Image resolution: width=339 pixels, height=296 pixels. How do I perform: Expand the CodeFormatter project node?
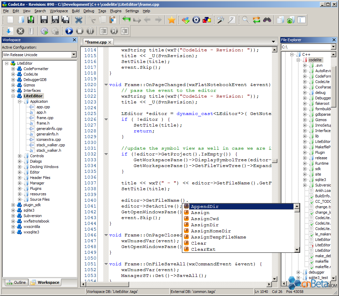13,69
